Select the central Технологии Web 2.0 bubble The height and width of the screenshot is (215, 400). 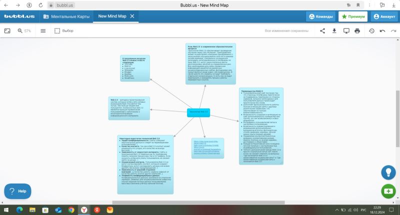tap(198, 112)
